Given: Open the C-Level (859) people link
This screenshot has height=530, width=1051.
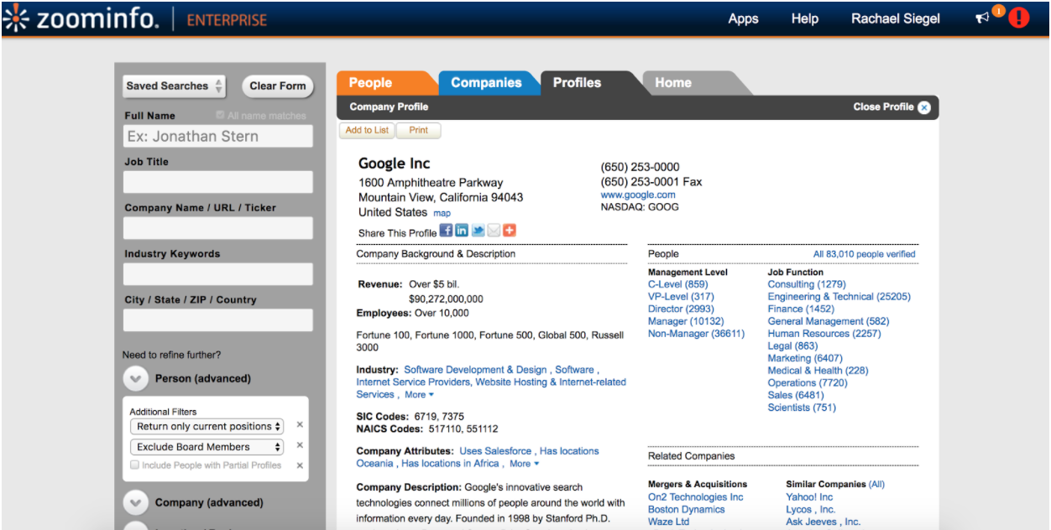Looking at the screenshot, I should [678, 284].
